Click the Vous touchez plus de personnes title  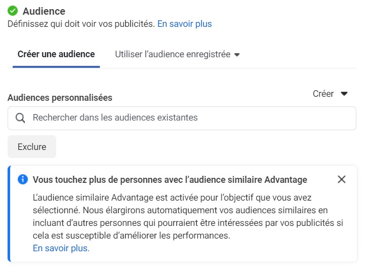coord(170,180)
